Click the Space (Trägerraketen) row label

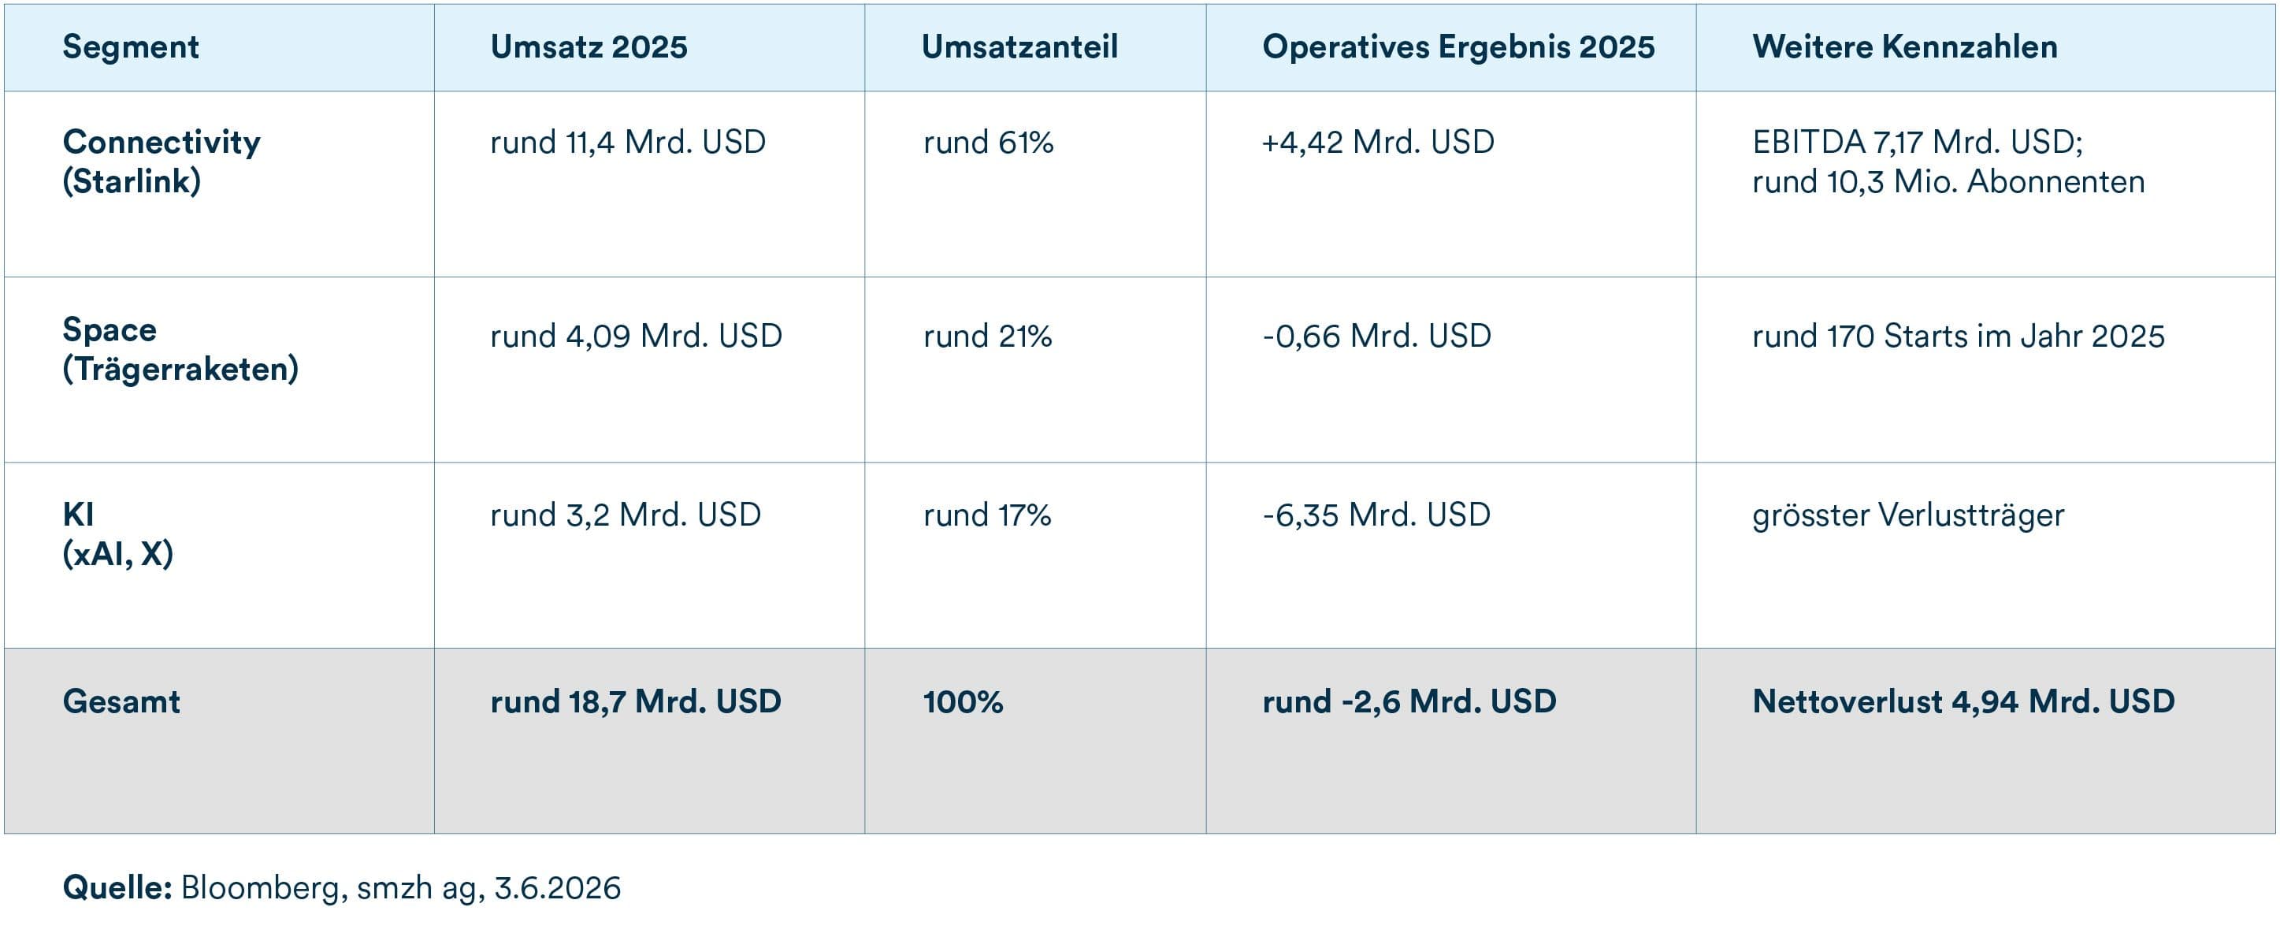pyautogui.click(x=180, y=349)
